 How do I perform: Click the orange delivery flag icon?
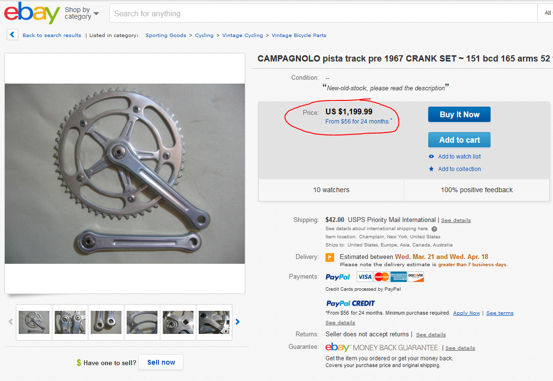(330, 258)
